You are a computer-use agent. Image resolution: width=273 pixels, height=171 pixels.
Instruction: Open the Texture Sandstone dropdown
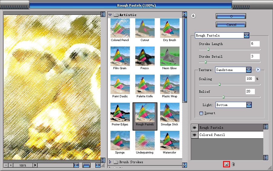coord(248,70)
